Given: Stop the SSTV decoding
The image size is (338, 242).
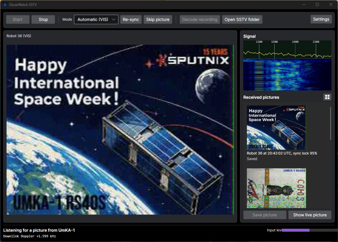Looking at the screenshot, I should pyautogui.click(x=43, y=19).
